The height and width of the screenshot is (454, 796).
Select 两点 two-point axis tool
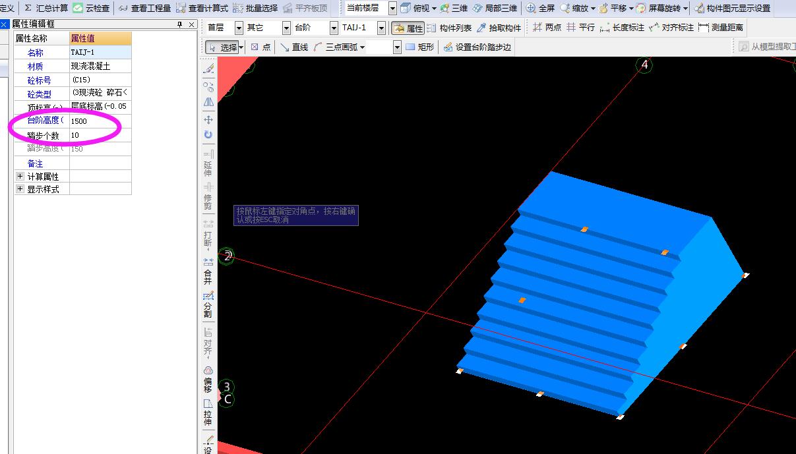click(x=547, y=28)
